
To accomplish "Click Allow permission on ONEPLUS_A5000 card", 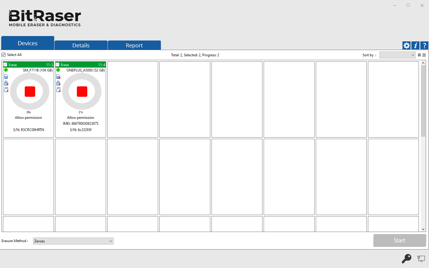I will [x=81, y=118].
